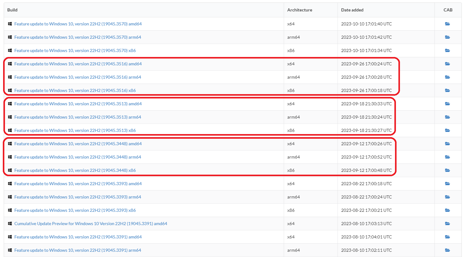Open Feature update 22H2 (19045.3570) arm64 link
Viewport: 473px width, 257px height.
coord(78,37)
